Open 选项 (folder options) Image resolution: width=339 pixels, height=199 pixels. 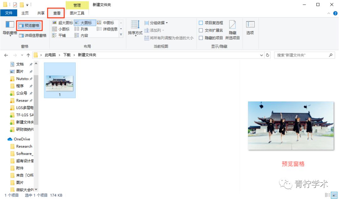tap(250, 28)
